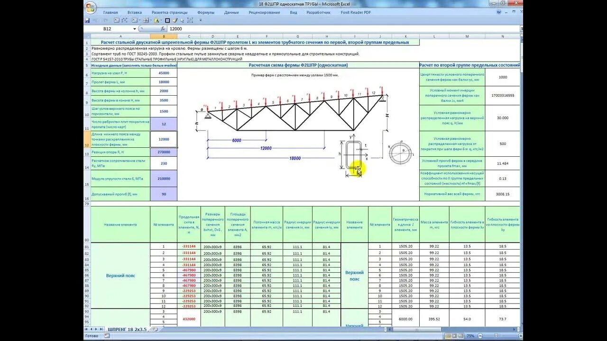Select the Верхний пояс label in column A
Screen dimensions: 607x341
[x=120, y=275]
